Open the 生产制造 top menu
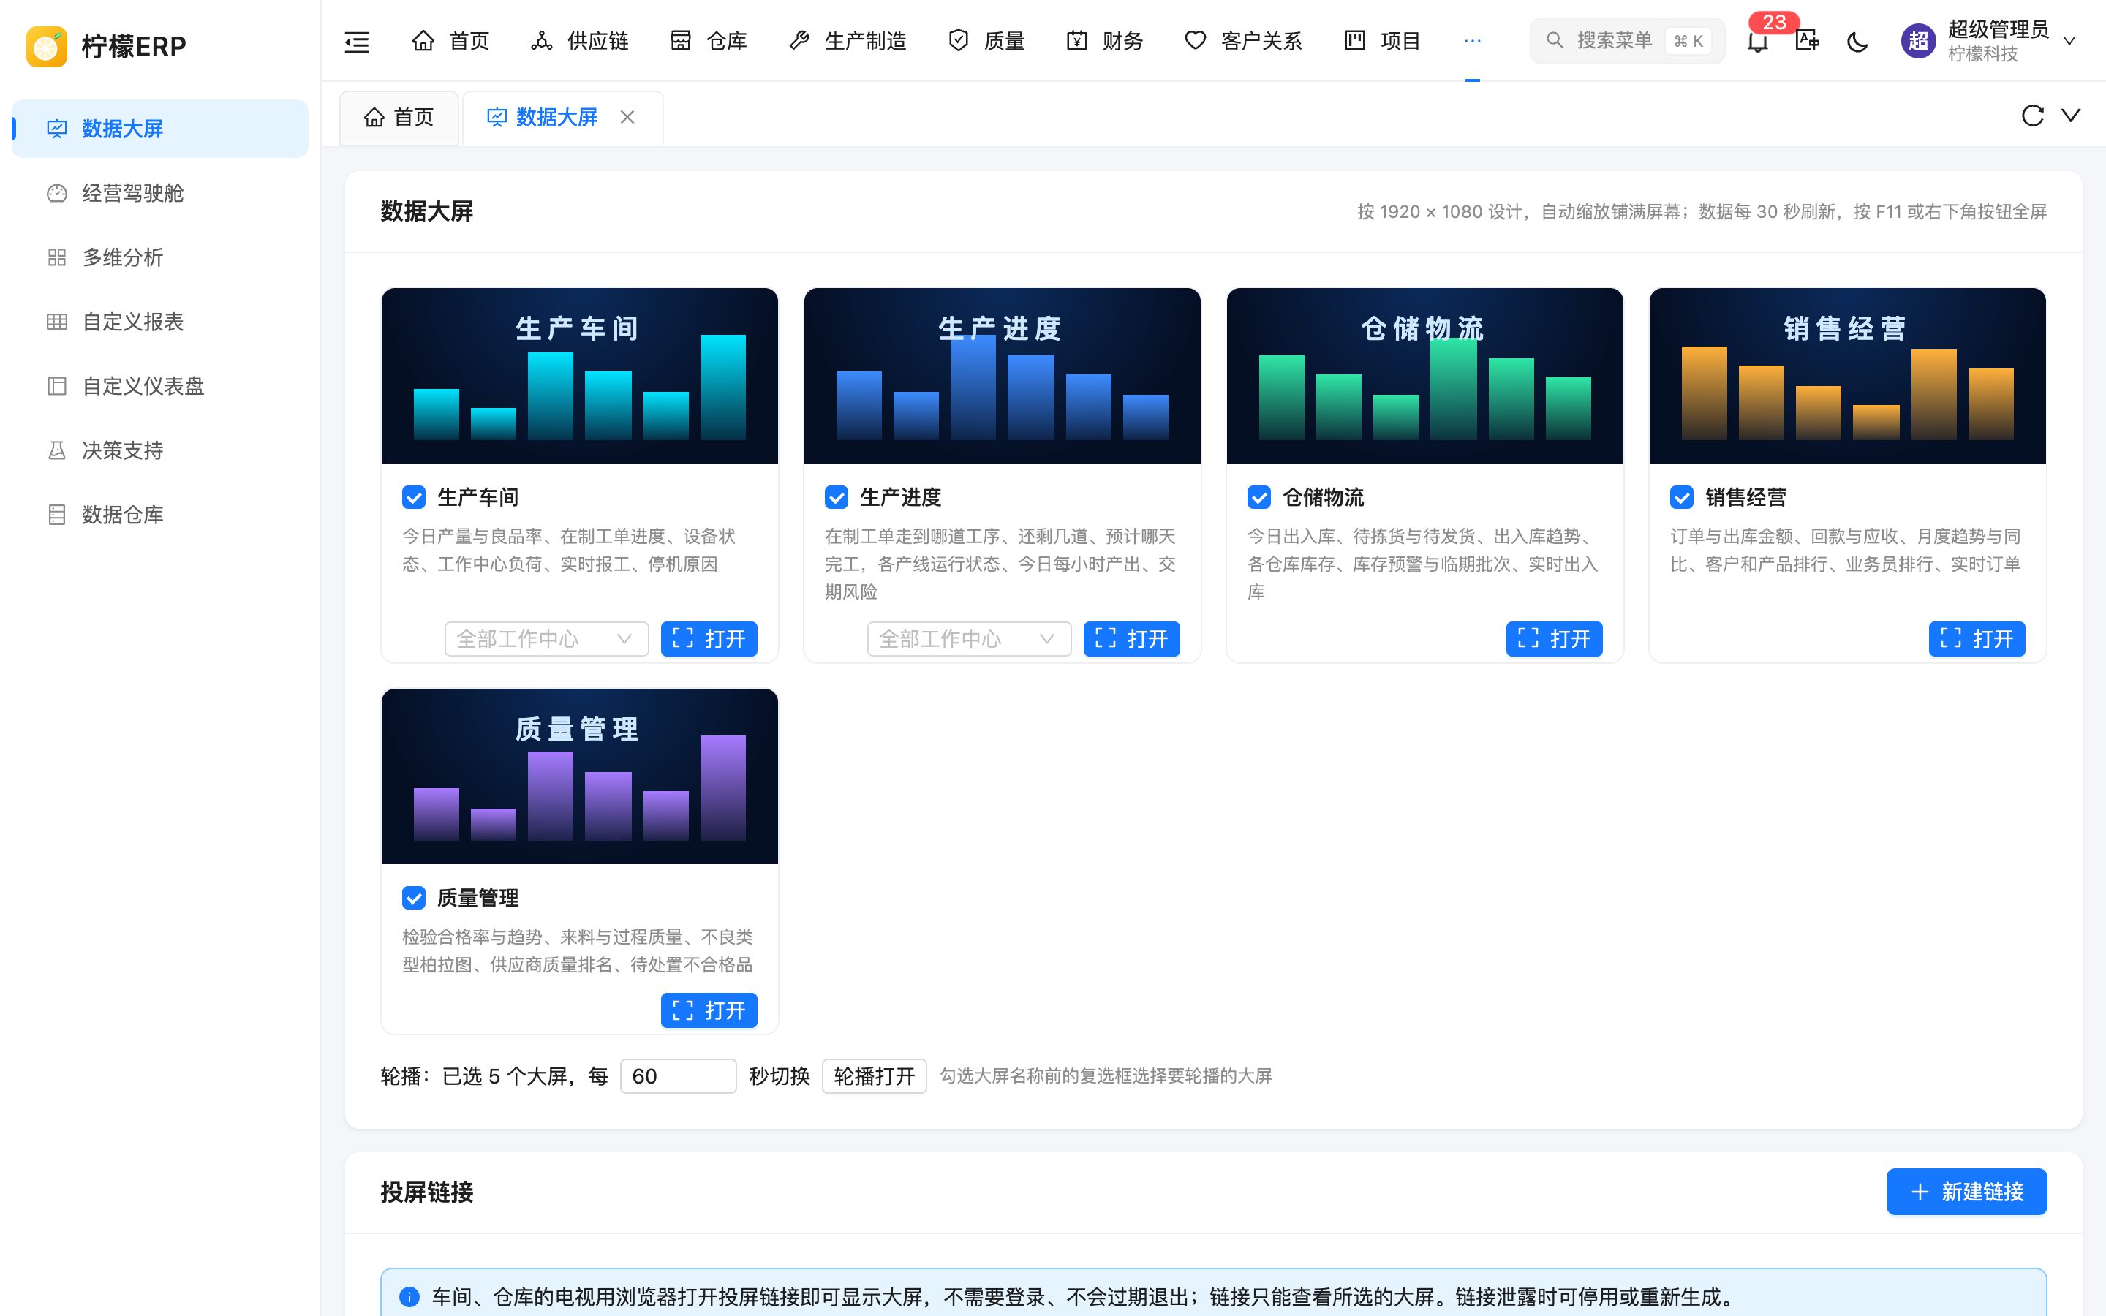 click(x=848, y=41)
